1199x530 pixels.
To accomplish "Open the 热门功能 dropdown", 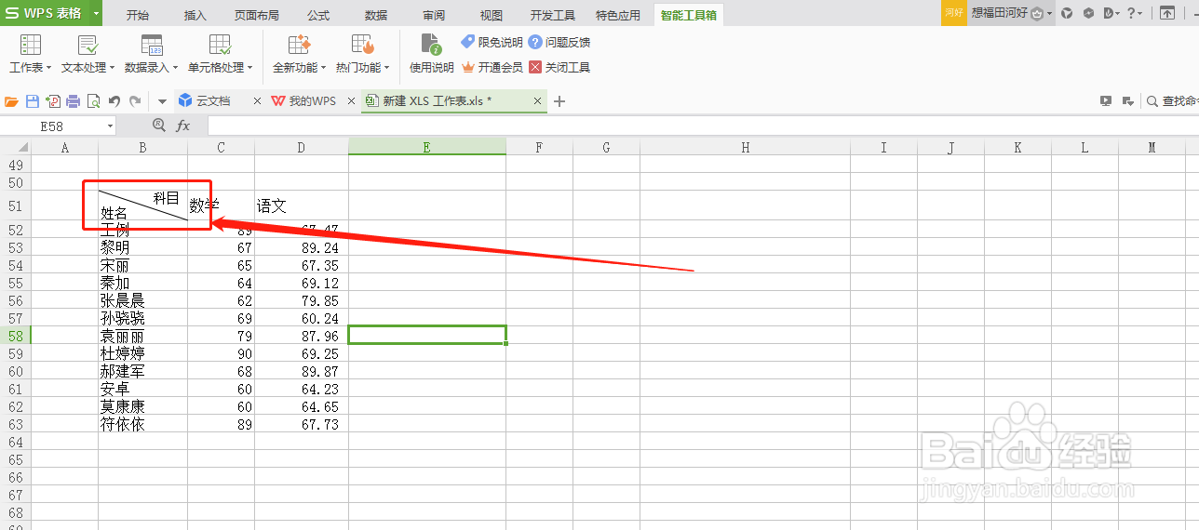I will click(363, 67).
